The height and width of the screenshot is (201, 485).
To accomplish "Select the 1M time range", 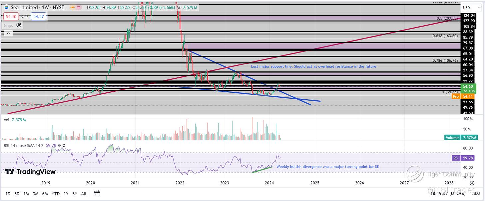I will [26, 193].
